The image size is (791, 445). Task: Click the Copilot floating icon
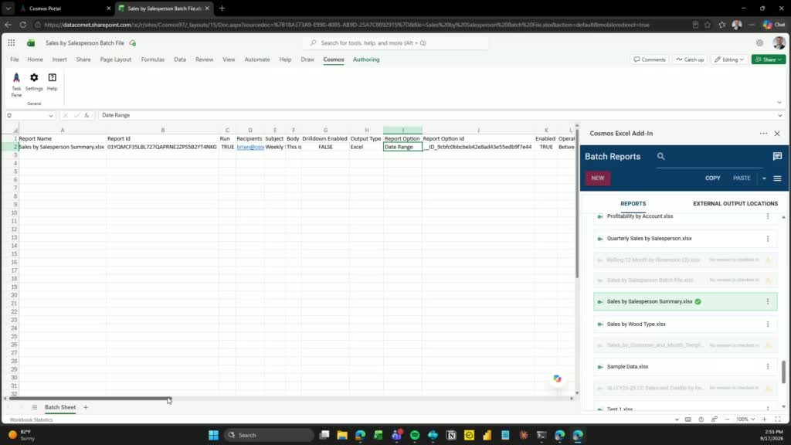pyautogui.click(x=557, y=379)
